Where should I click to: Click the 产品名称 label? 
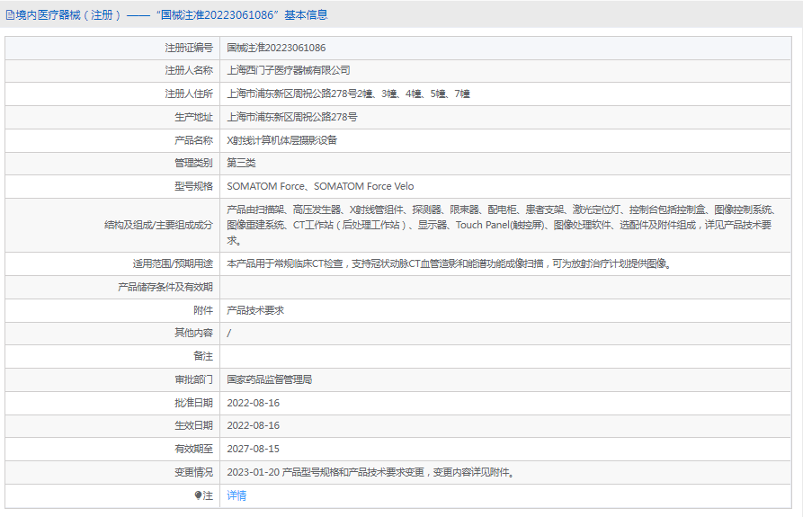tap(193, 140)
